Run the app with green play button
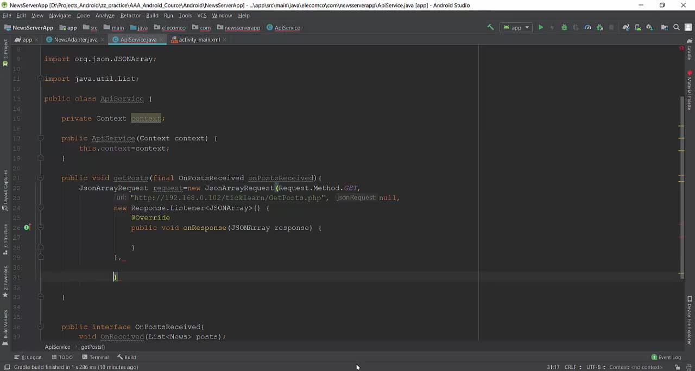Image resolution: width=695 pixels, height=371 pixels. coord(540,28)
